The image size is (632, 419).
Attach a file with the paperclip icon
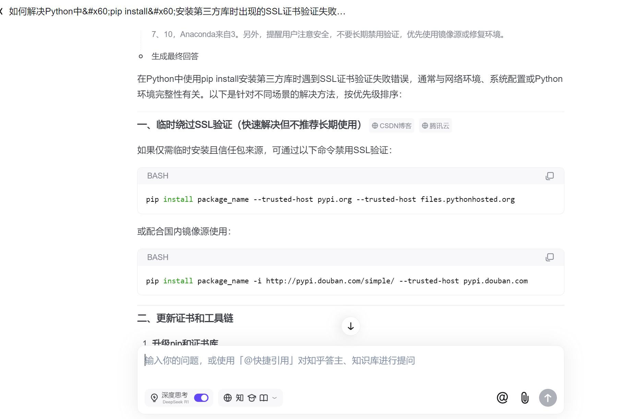pos(524,398)
